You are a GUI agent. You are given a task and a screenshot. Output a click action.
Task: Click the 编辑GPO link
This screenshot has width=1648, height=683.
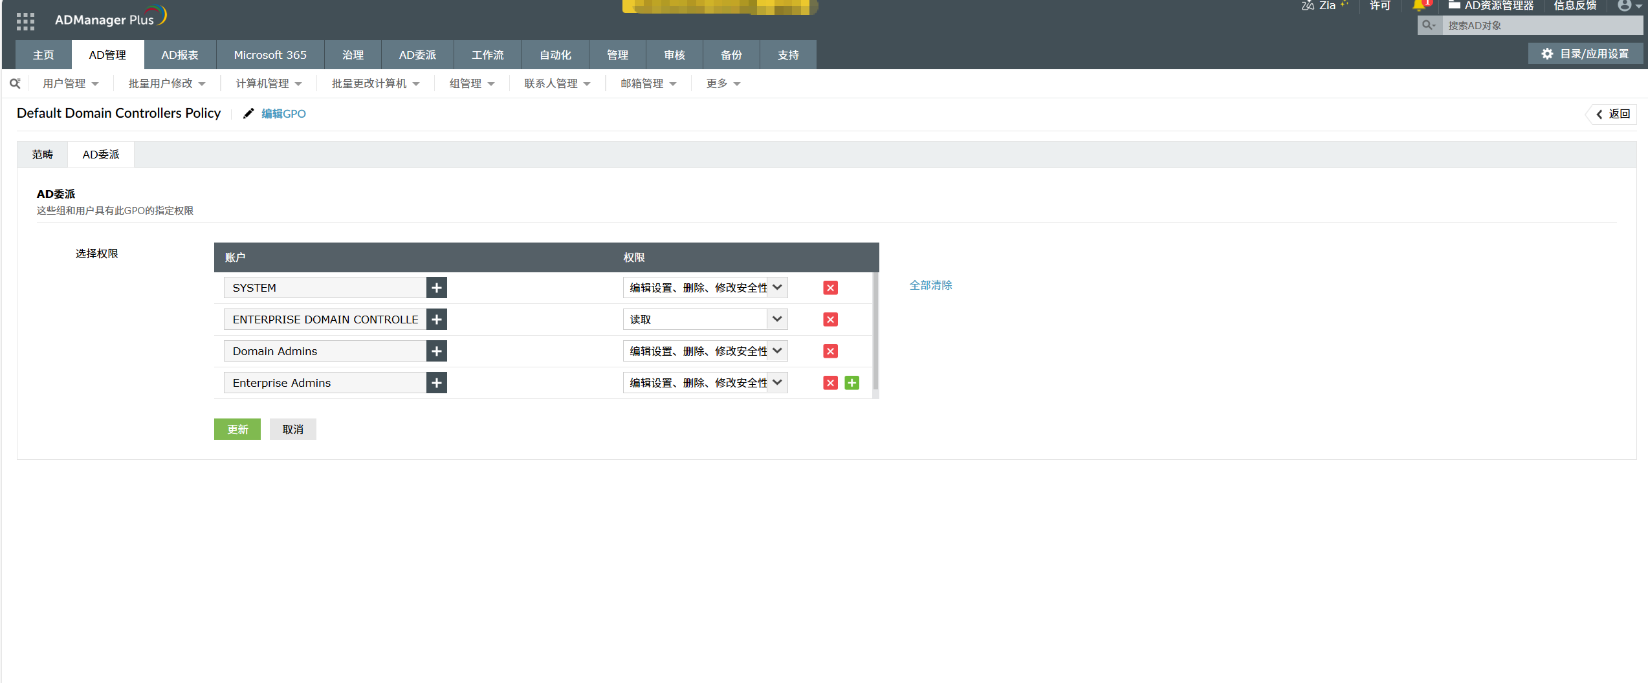pos(283,114)
